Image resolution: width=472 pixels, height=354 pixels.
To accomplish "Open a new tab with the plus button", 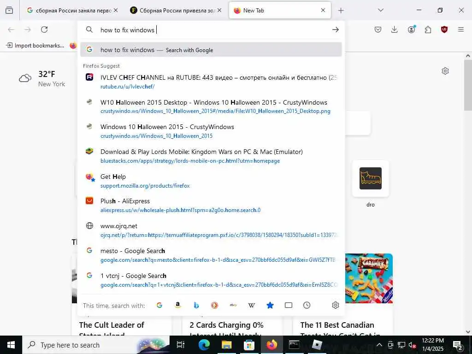I will point(341,11).
